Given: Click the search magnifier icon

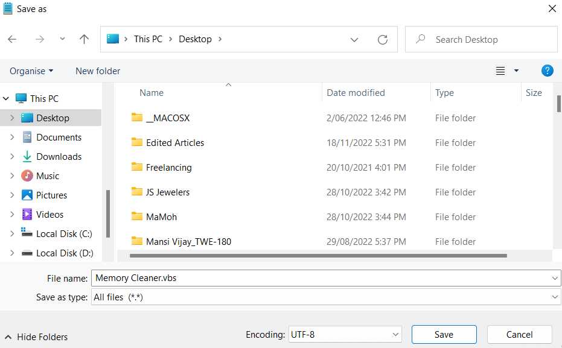Looking at the screenshot, I should coord(420,39).
